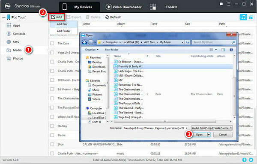Choose Add Folder from the menu
This screenshot has width=257, height=164.
click(63, 31)
